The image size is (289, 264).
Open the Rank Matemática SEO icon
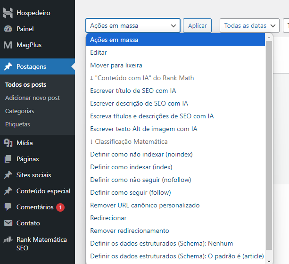[8, 240]
